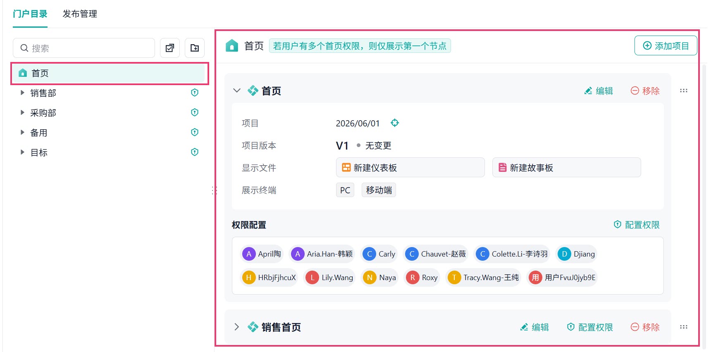Click 编辑 on the 销售首页 card
The image size is (711, 352).
point(534,327)
